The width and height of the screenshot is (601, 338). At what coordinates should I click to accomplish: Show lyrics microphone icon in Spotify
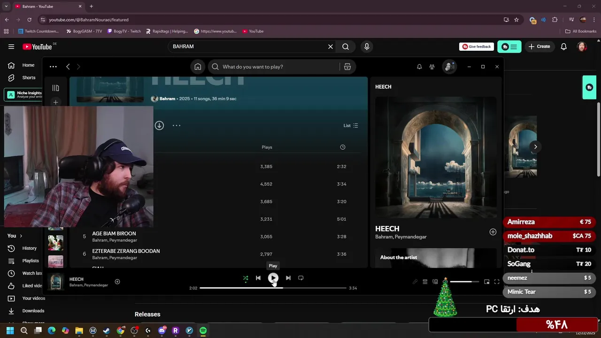pyautogui.click(x=415, y=282)
